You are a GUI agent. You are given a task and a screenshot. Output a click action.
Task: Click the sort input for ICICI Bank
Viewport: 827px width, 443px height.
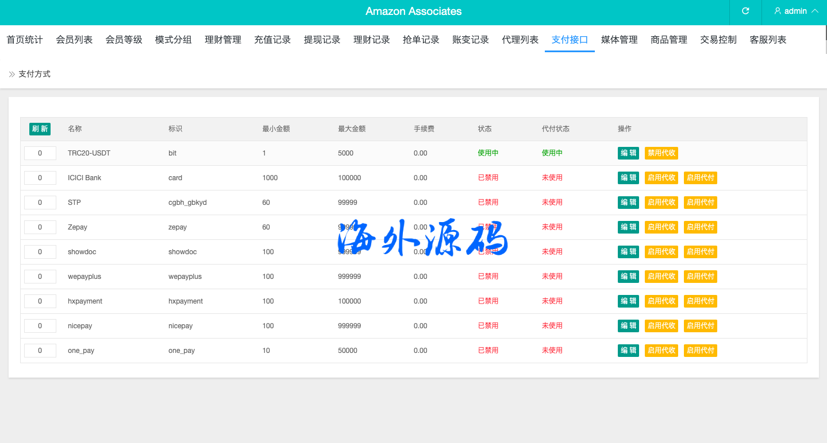click(x=40, y=178)
